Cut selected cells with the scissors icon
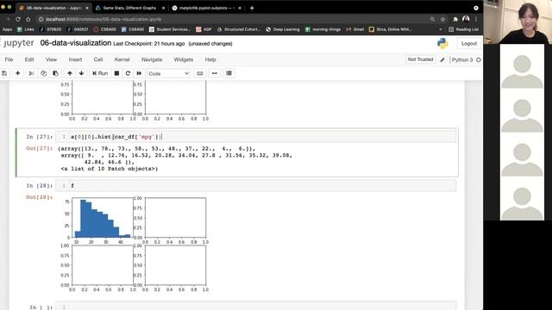 (31, 73)
